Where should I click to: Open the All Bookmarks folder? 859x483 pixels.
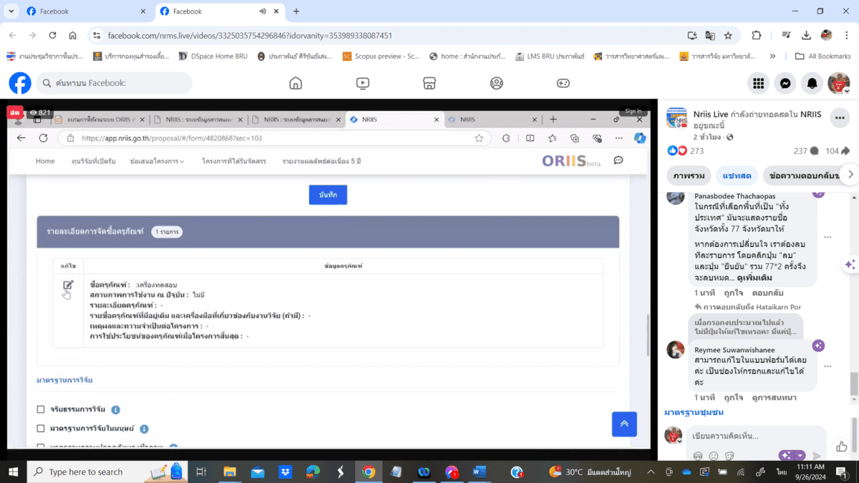(823, 56)
